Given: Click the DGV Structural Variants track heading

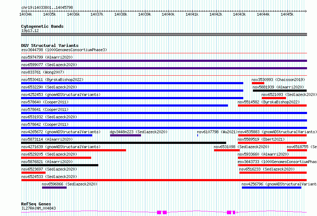Looking at the screenshot, I should (50, 45).
